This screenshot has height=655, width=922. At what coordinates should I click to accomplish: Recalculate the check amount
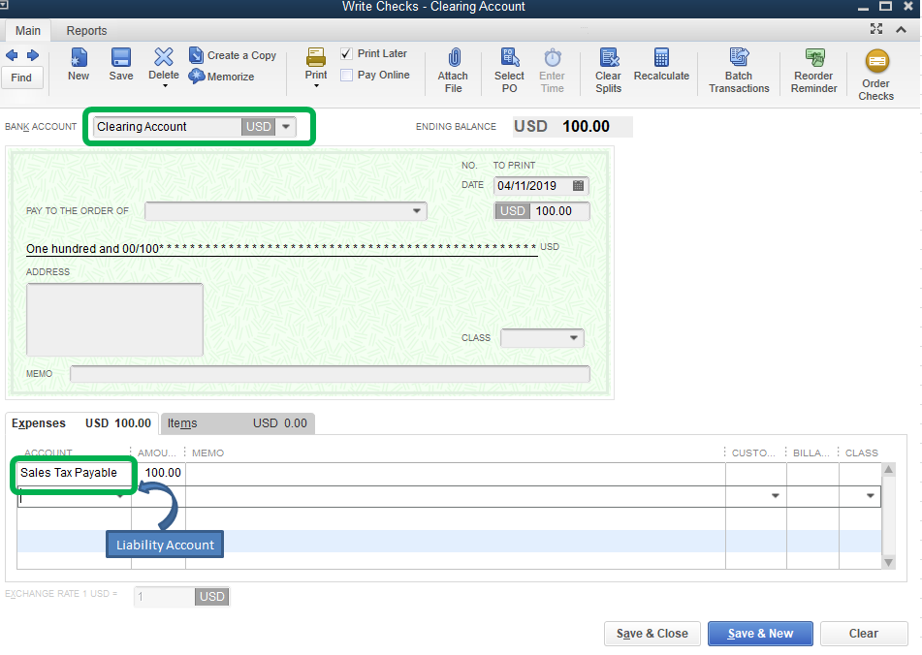click(661, 65)
